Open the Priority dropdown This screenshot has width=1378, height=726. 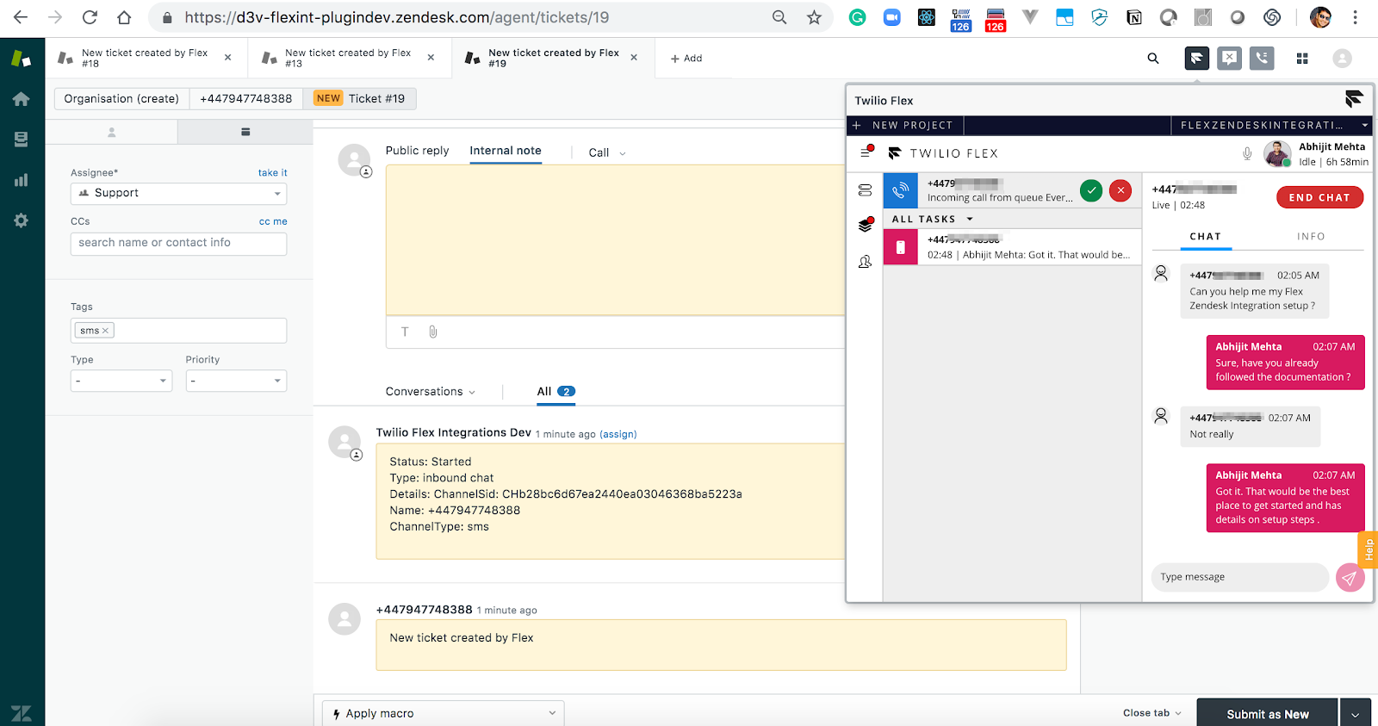coord(236,381)
